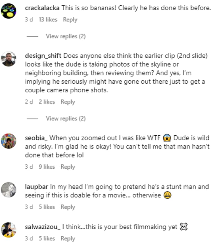Open laupbar username link
This screenshot has height=250, width=213.
coord(37,187)
